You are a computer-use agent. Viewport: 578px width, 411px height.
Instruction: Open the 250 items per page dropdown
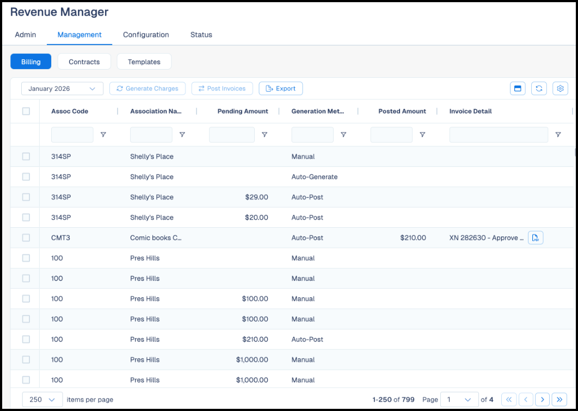[x=42, y=400]
